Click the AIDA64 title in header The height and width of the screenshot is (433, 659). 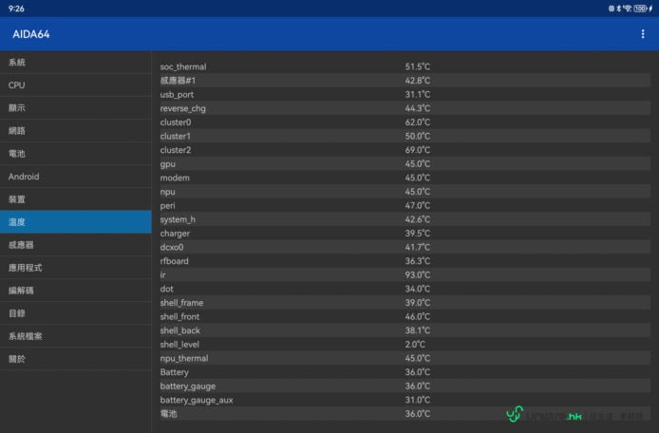(31, 34)
